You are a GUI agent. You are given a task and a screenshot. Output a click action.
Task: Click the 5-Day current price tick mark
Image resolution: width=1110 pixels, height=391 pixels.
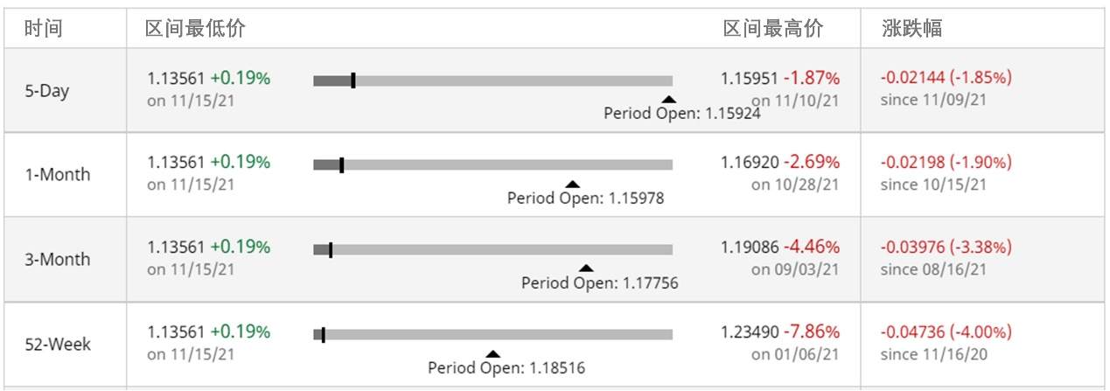point(353,80)
